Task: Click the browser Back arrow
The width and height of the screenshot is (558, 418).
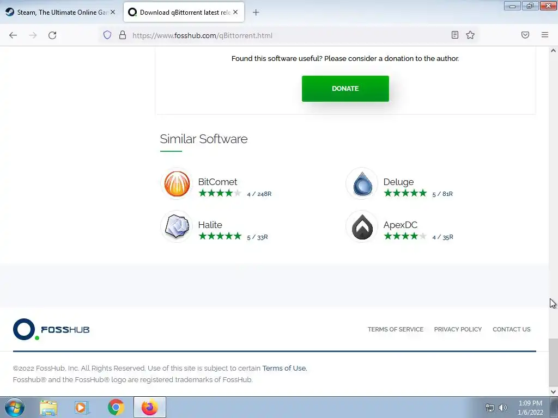Action: [x=13, y=35]
